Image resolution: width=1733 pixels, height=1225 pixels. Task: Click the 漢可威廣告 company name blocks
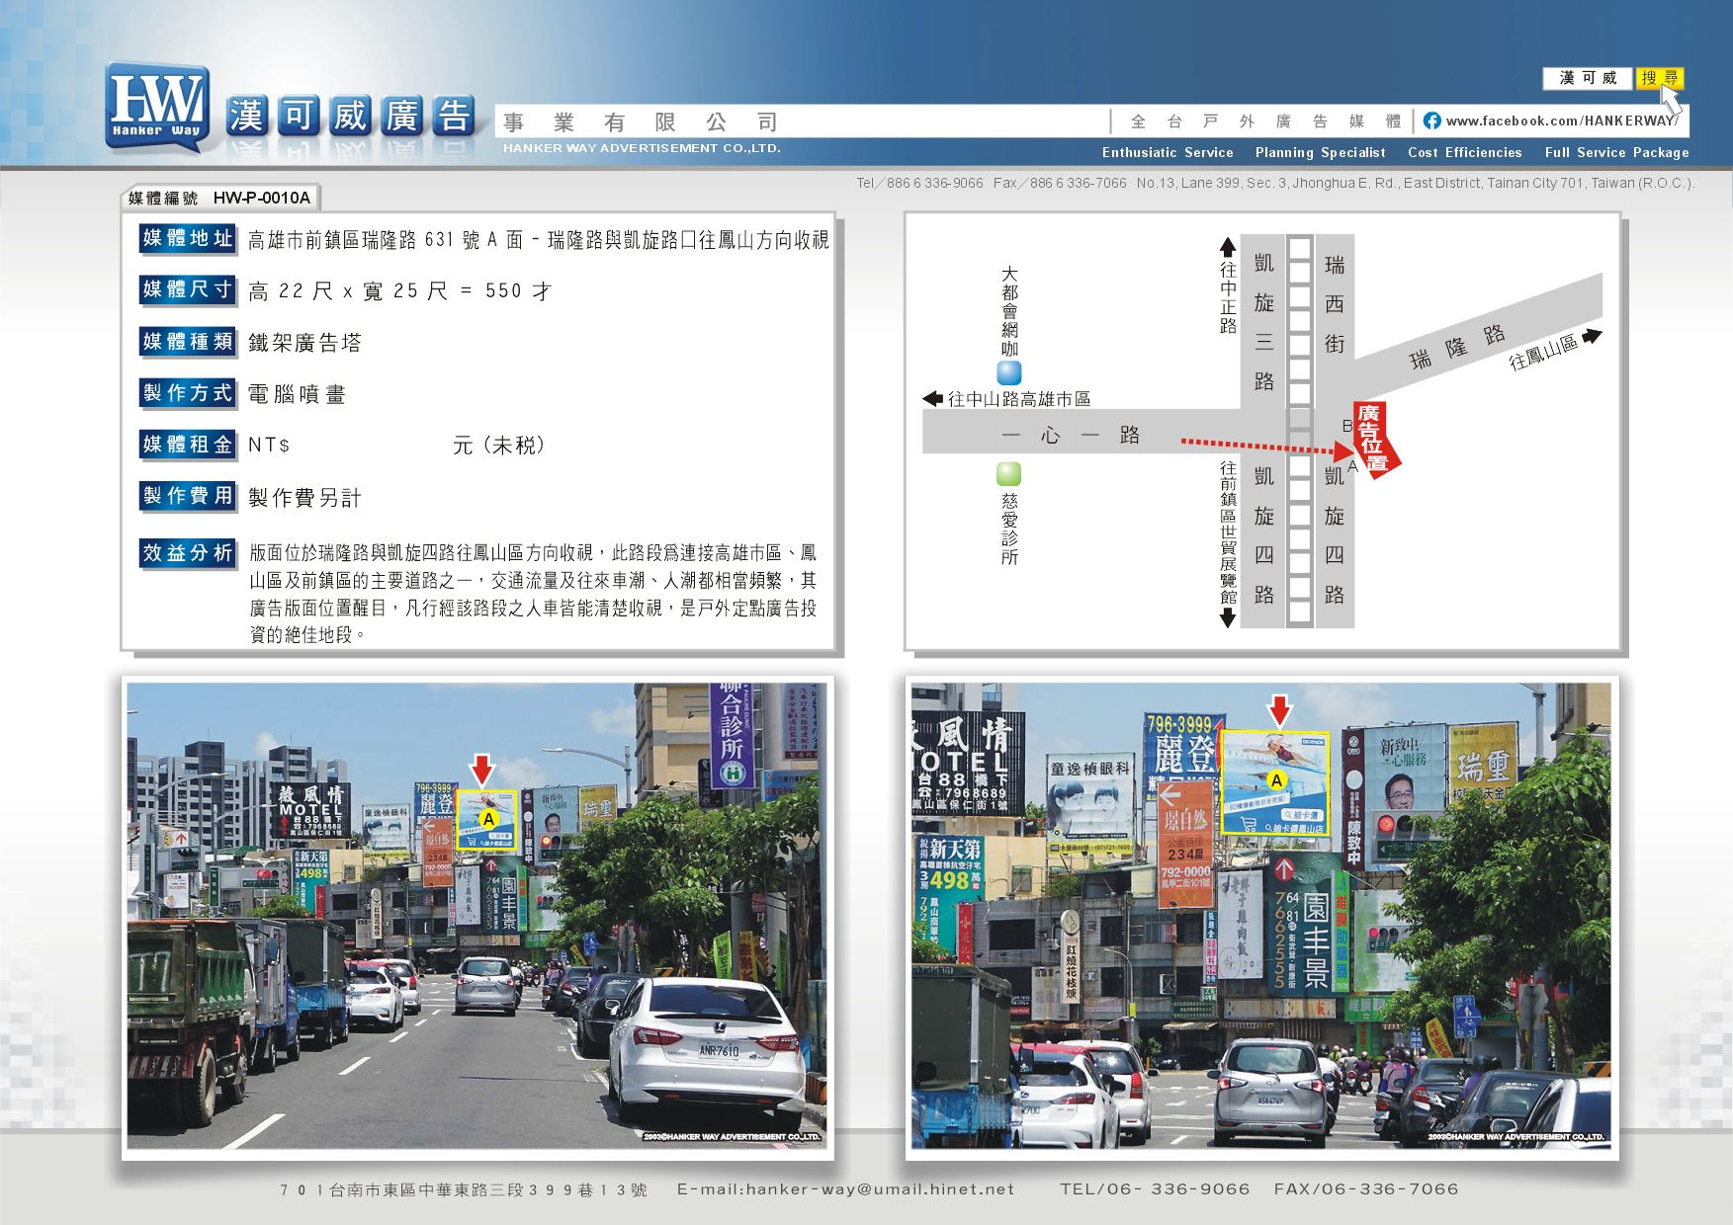351,117
